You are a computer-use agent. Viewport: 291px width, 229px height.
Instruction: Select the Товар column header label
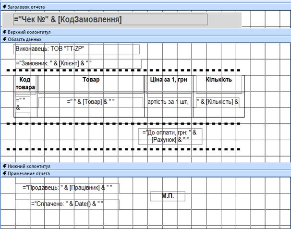coord(91,83)
